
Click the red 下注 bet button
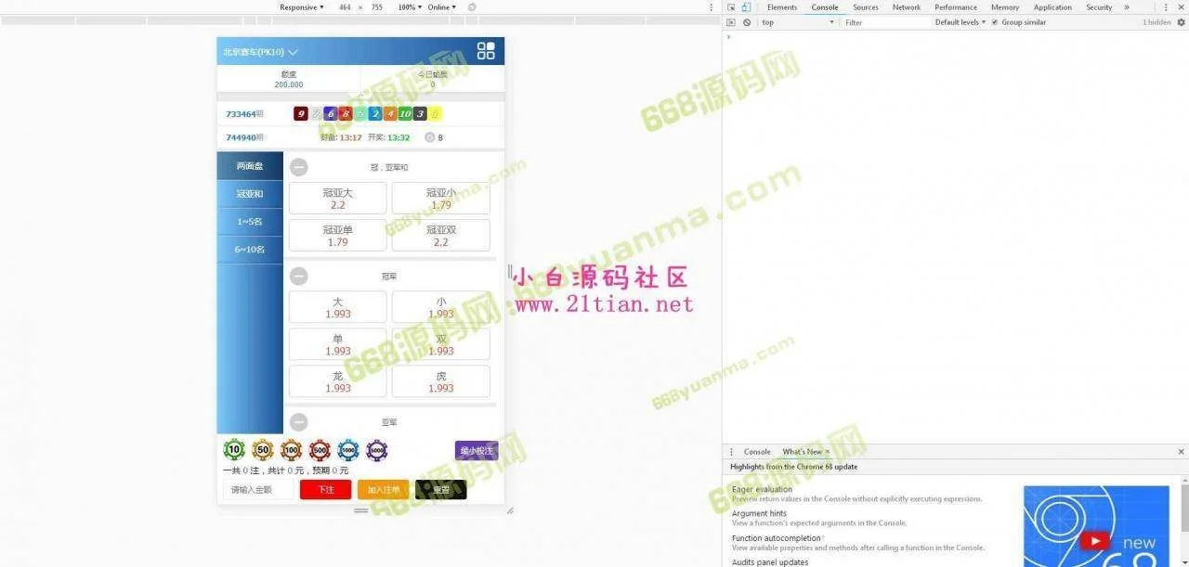[x=325, y=490]
